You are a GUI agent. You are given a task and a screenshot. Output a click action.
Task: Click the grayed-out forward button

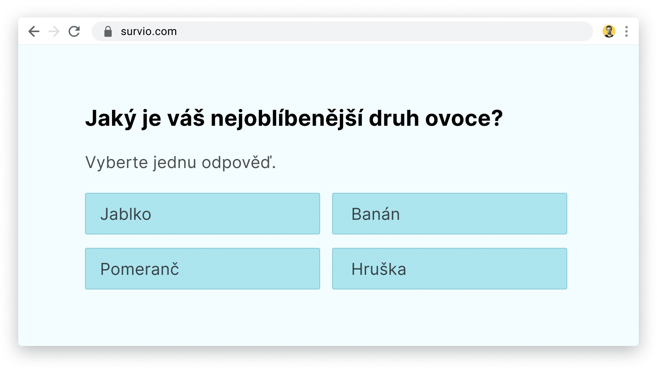click(x=54, y=31)
